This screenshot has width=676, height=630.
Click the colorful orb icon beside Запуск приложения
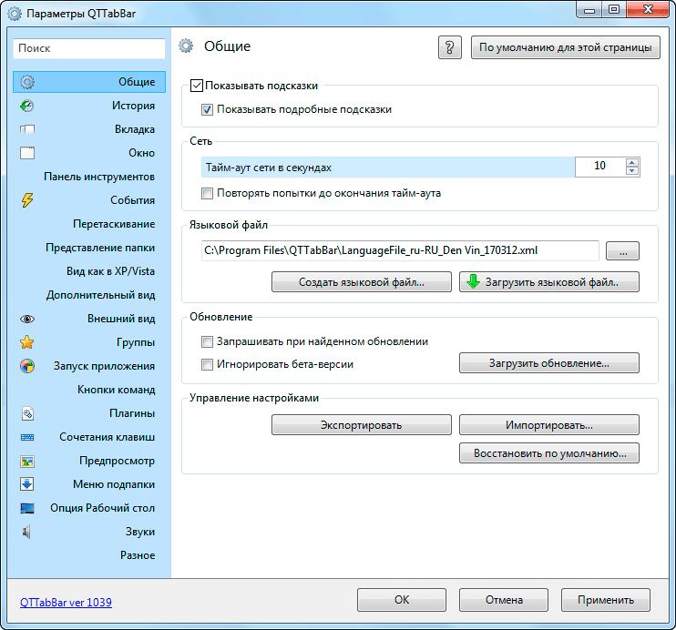27,366
